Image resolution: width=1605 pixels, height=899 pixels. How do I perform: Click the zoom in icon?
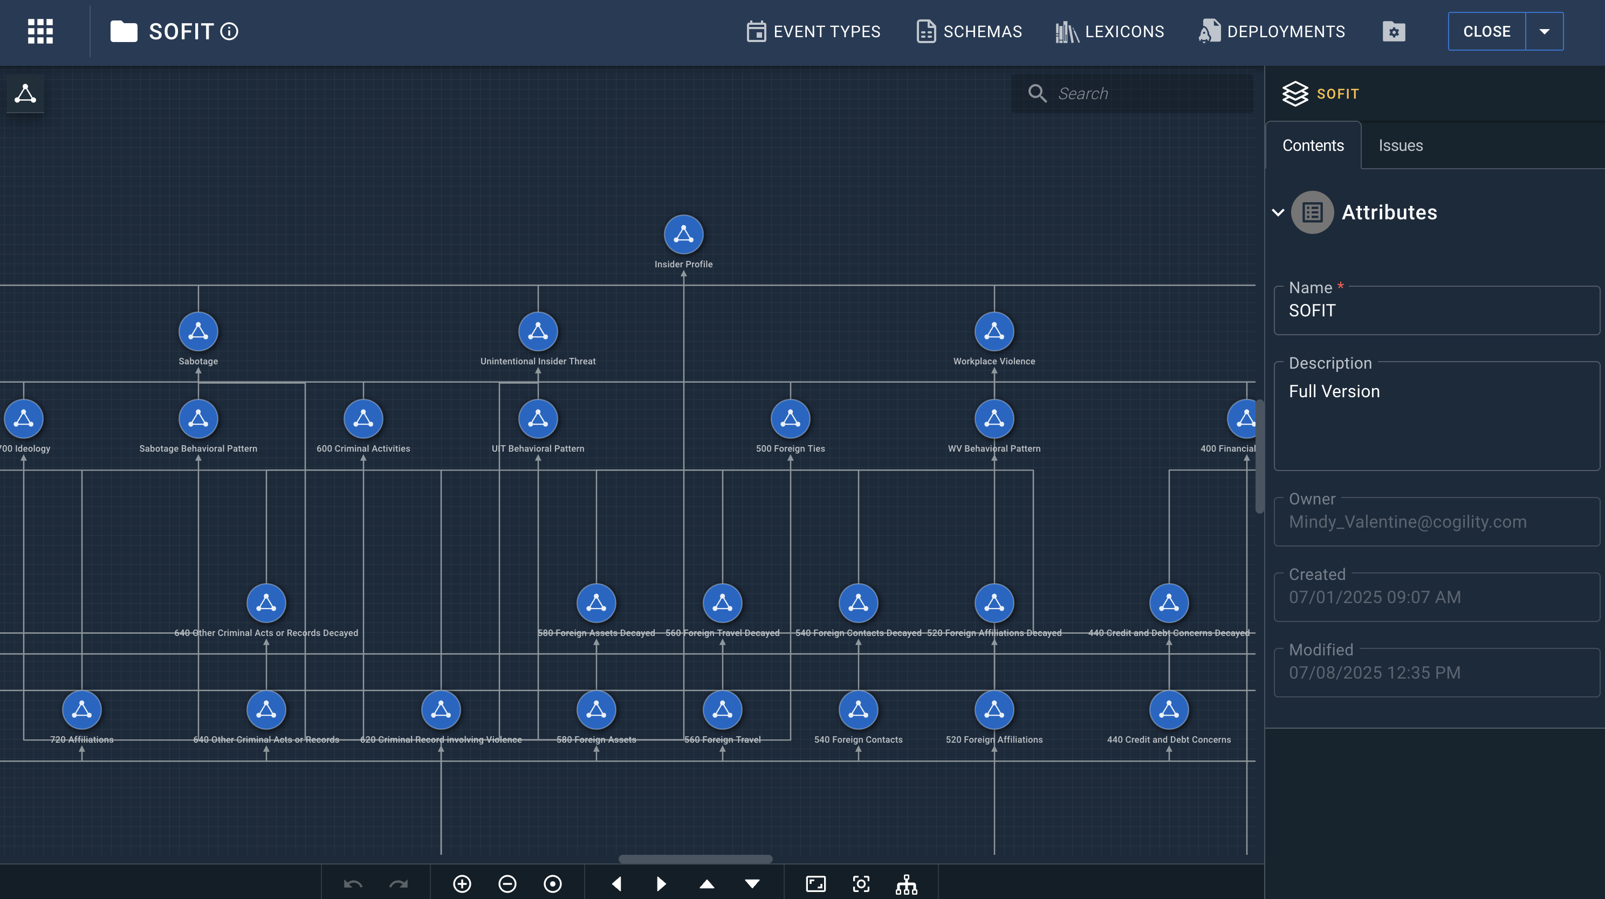462,883
